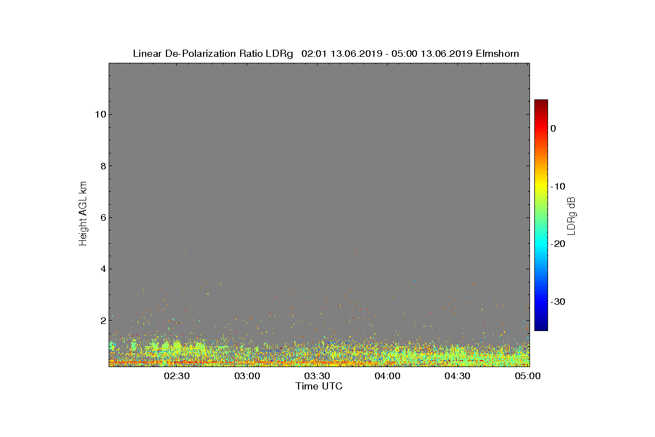
Task: Click the height label 8
Action: pos(103,166)
